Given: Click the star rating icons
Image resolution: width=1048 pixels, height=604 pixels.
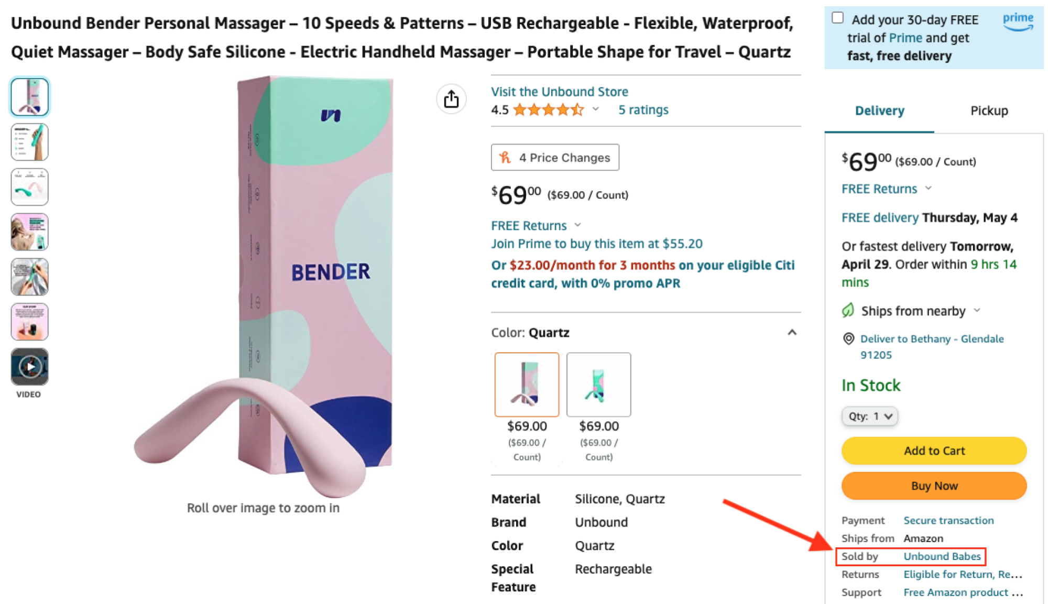Looking at the screenshot, I should coord(548,110).
